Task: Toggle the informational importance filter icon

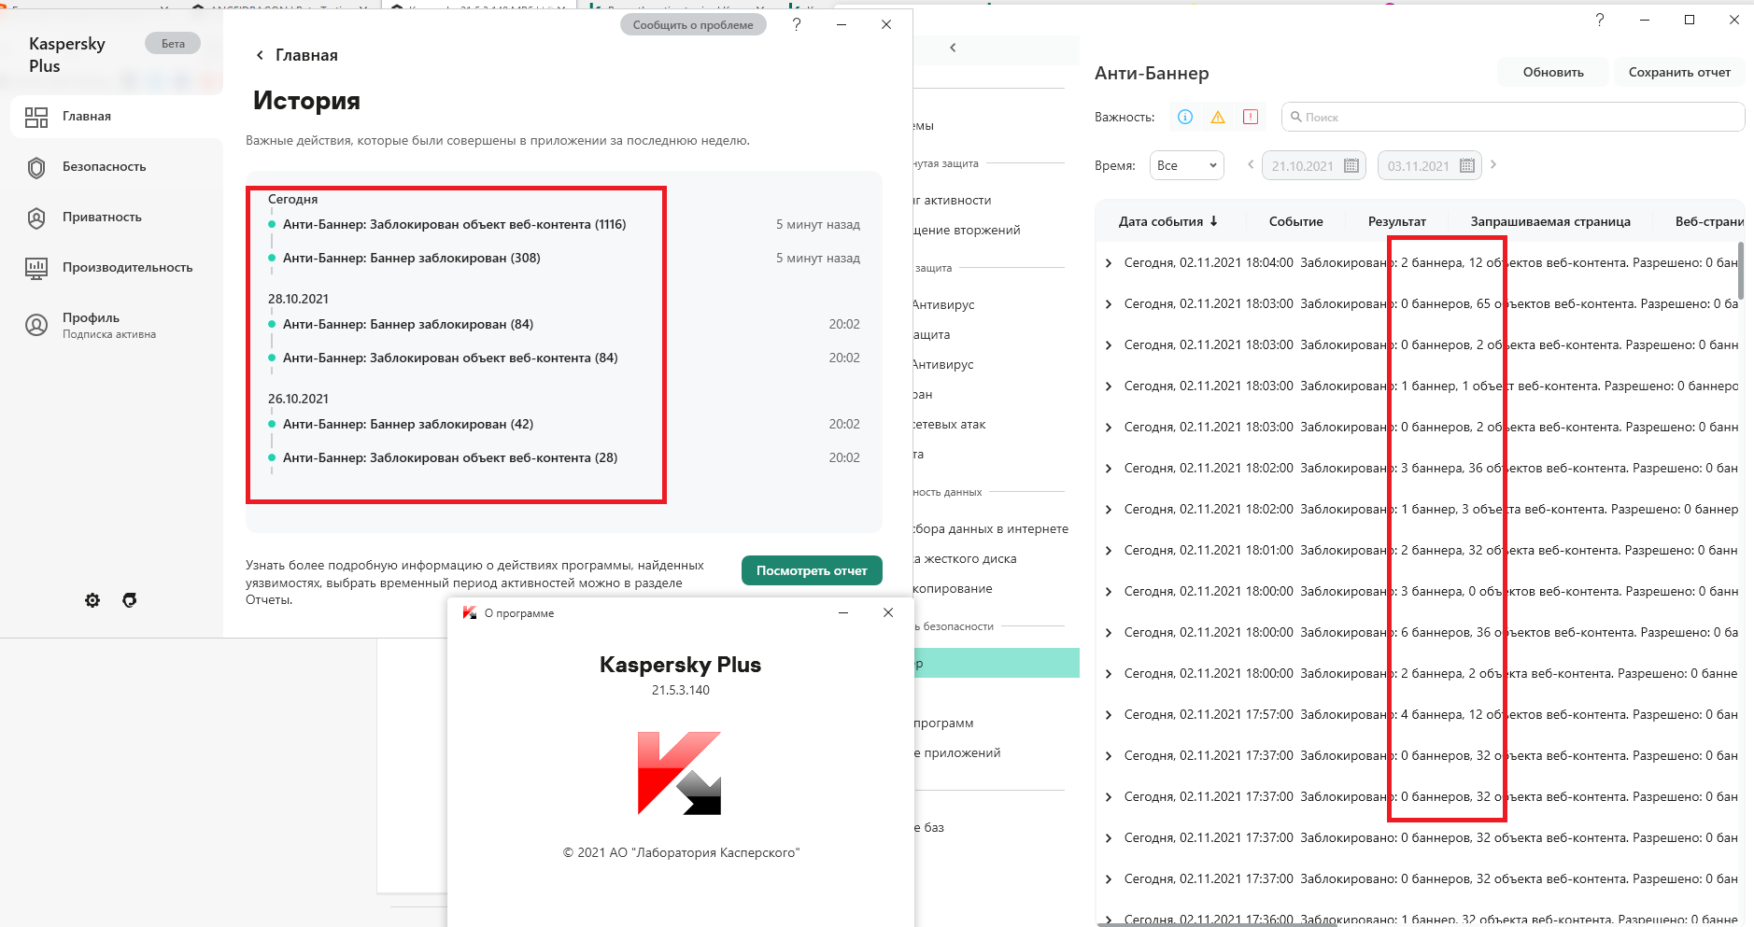Action: 1185,117
